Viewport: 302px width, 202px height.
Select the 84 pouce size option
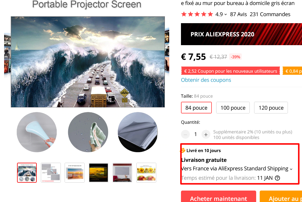(x=196, y=108)
